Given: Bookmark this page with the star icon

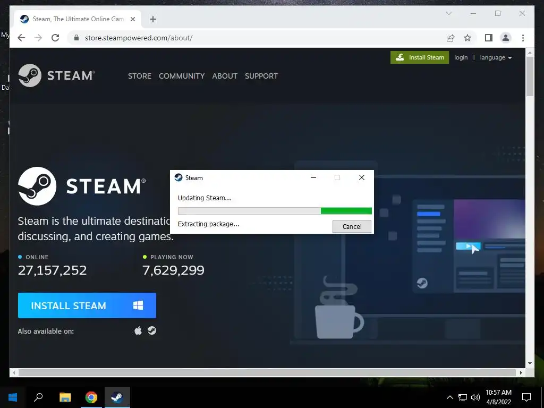Looking at the screenshot, I should coord(467,38).
